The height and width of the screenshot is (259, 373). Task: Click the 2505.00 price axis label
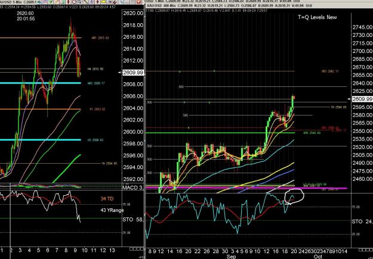[362, 155]
